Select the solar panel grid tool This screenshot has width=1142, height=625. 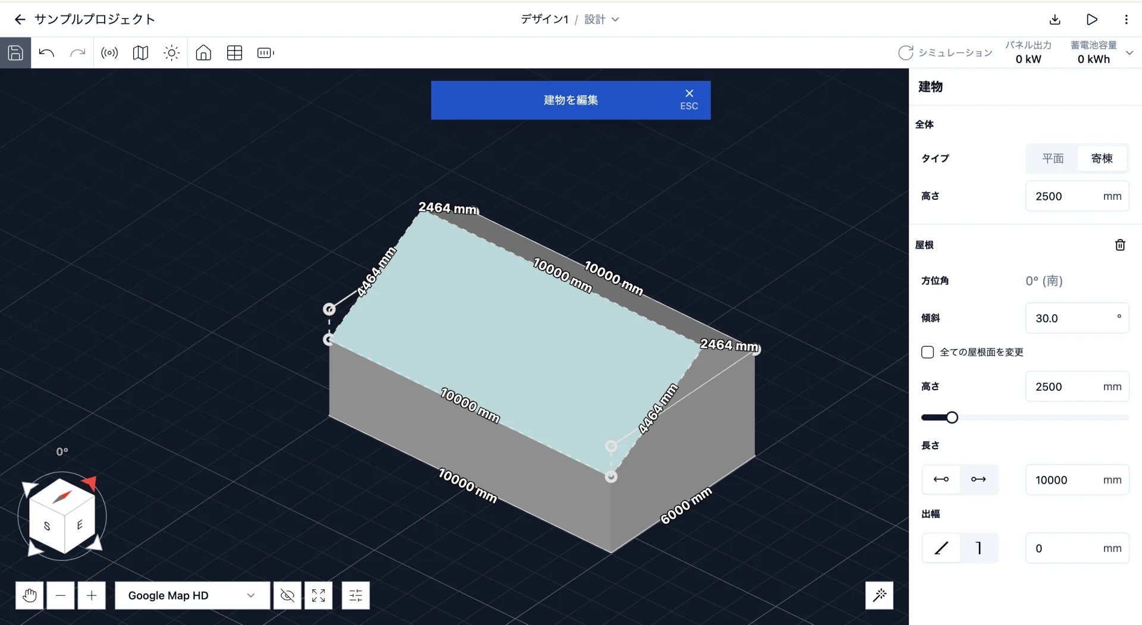234,53
